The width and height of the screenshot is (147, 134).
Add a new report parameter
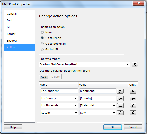click(x=44, y=77)
